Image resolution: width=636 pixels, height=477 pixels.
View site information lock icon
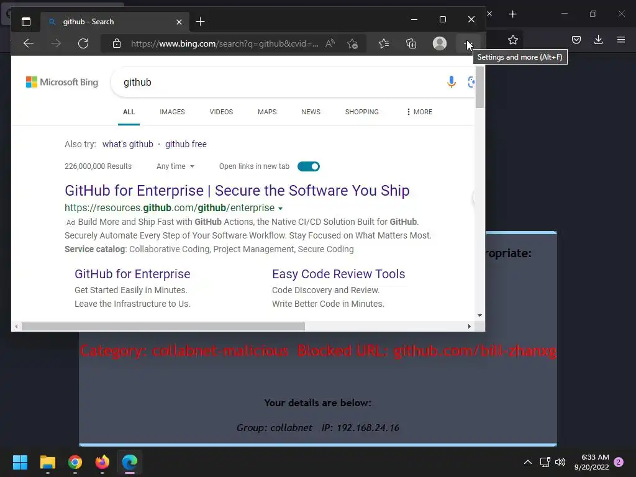(117, 43)
